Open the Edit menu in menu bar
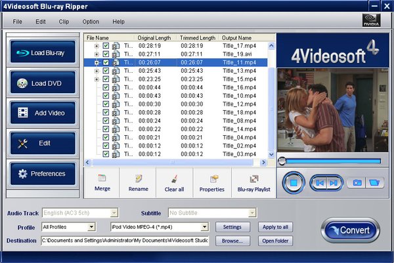 [41, 22]
